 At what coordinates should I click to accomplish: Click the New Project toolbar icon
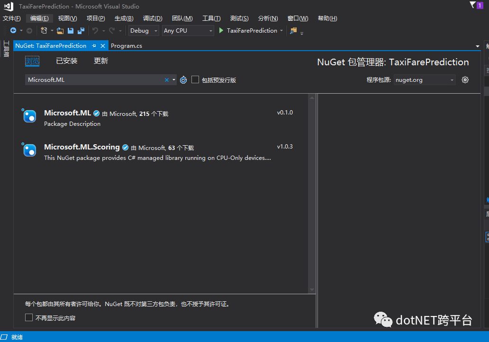coord(44,30)
